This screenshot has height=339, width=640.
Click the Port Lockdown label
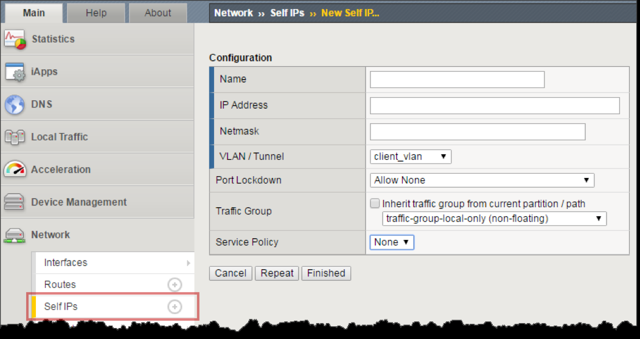pyautogui.click(x=249, y=180)
